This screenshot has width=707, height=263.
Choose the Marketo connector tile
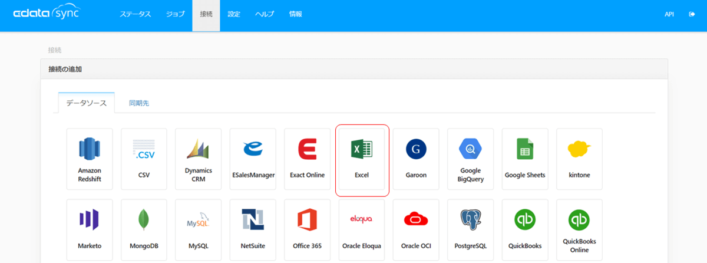tap(90, 230)
